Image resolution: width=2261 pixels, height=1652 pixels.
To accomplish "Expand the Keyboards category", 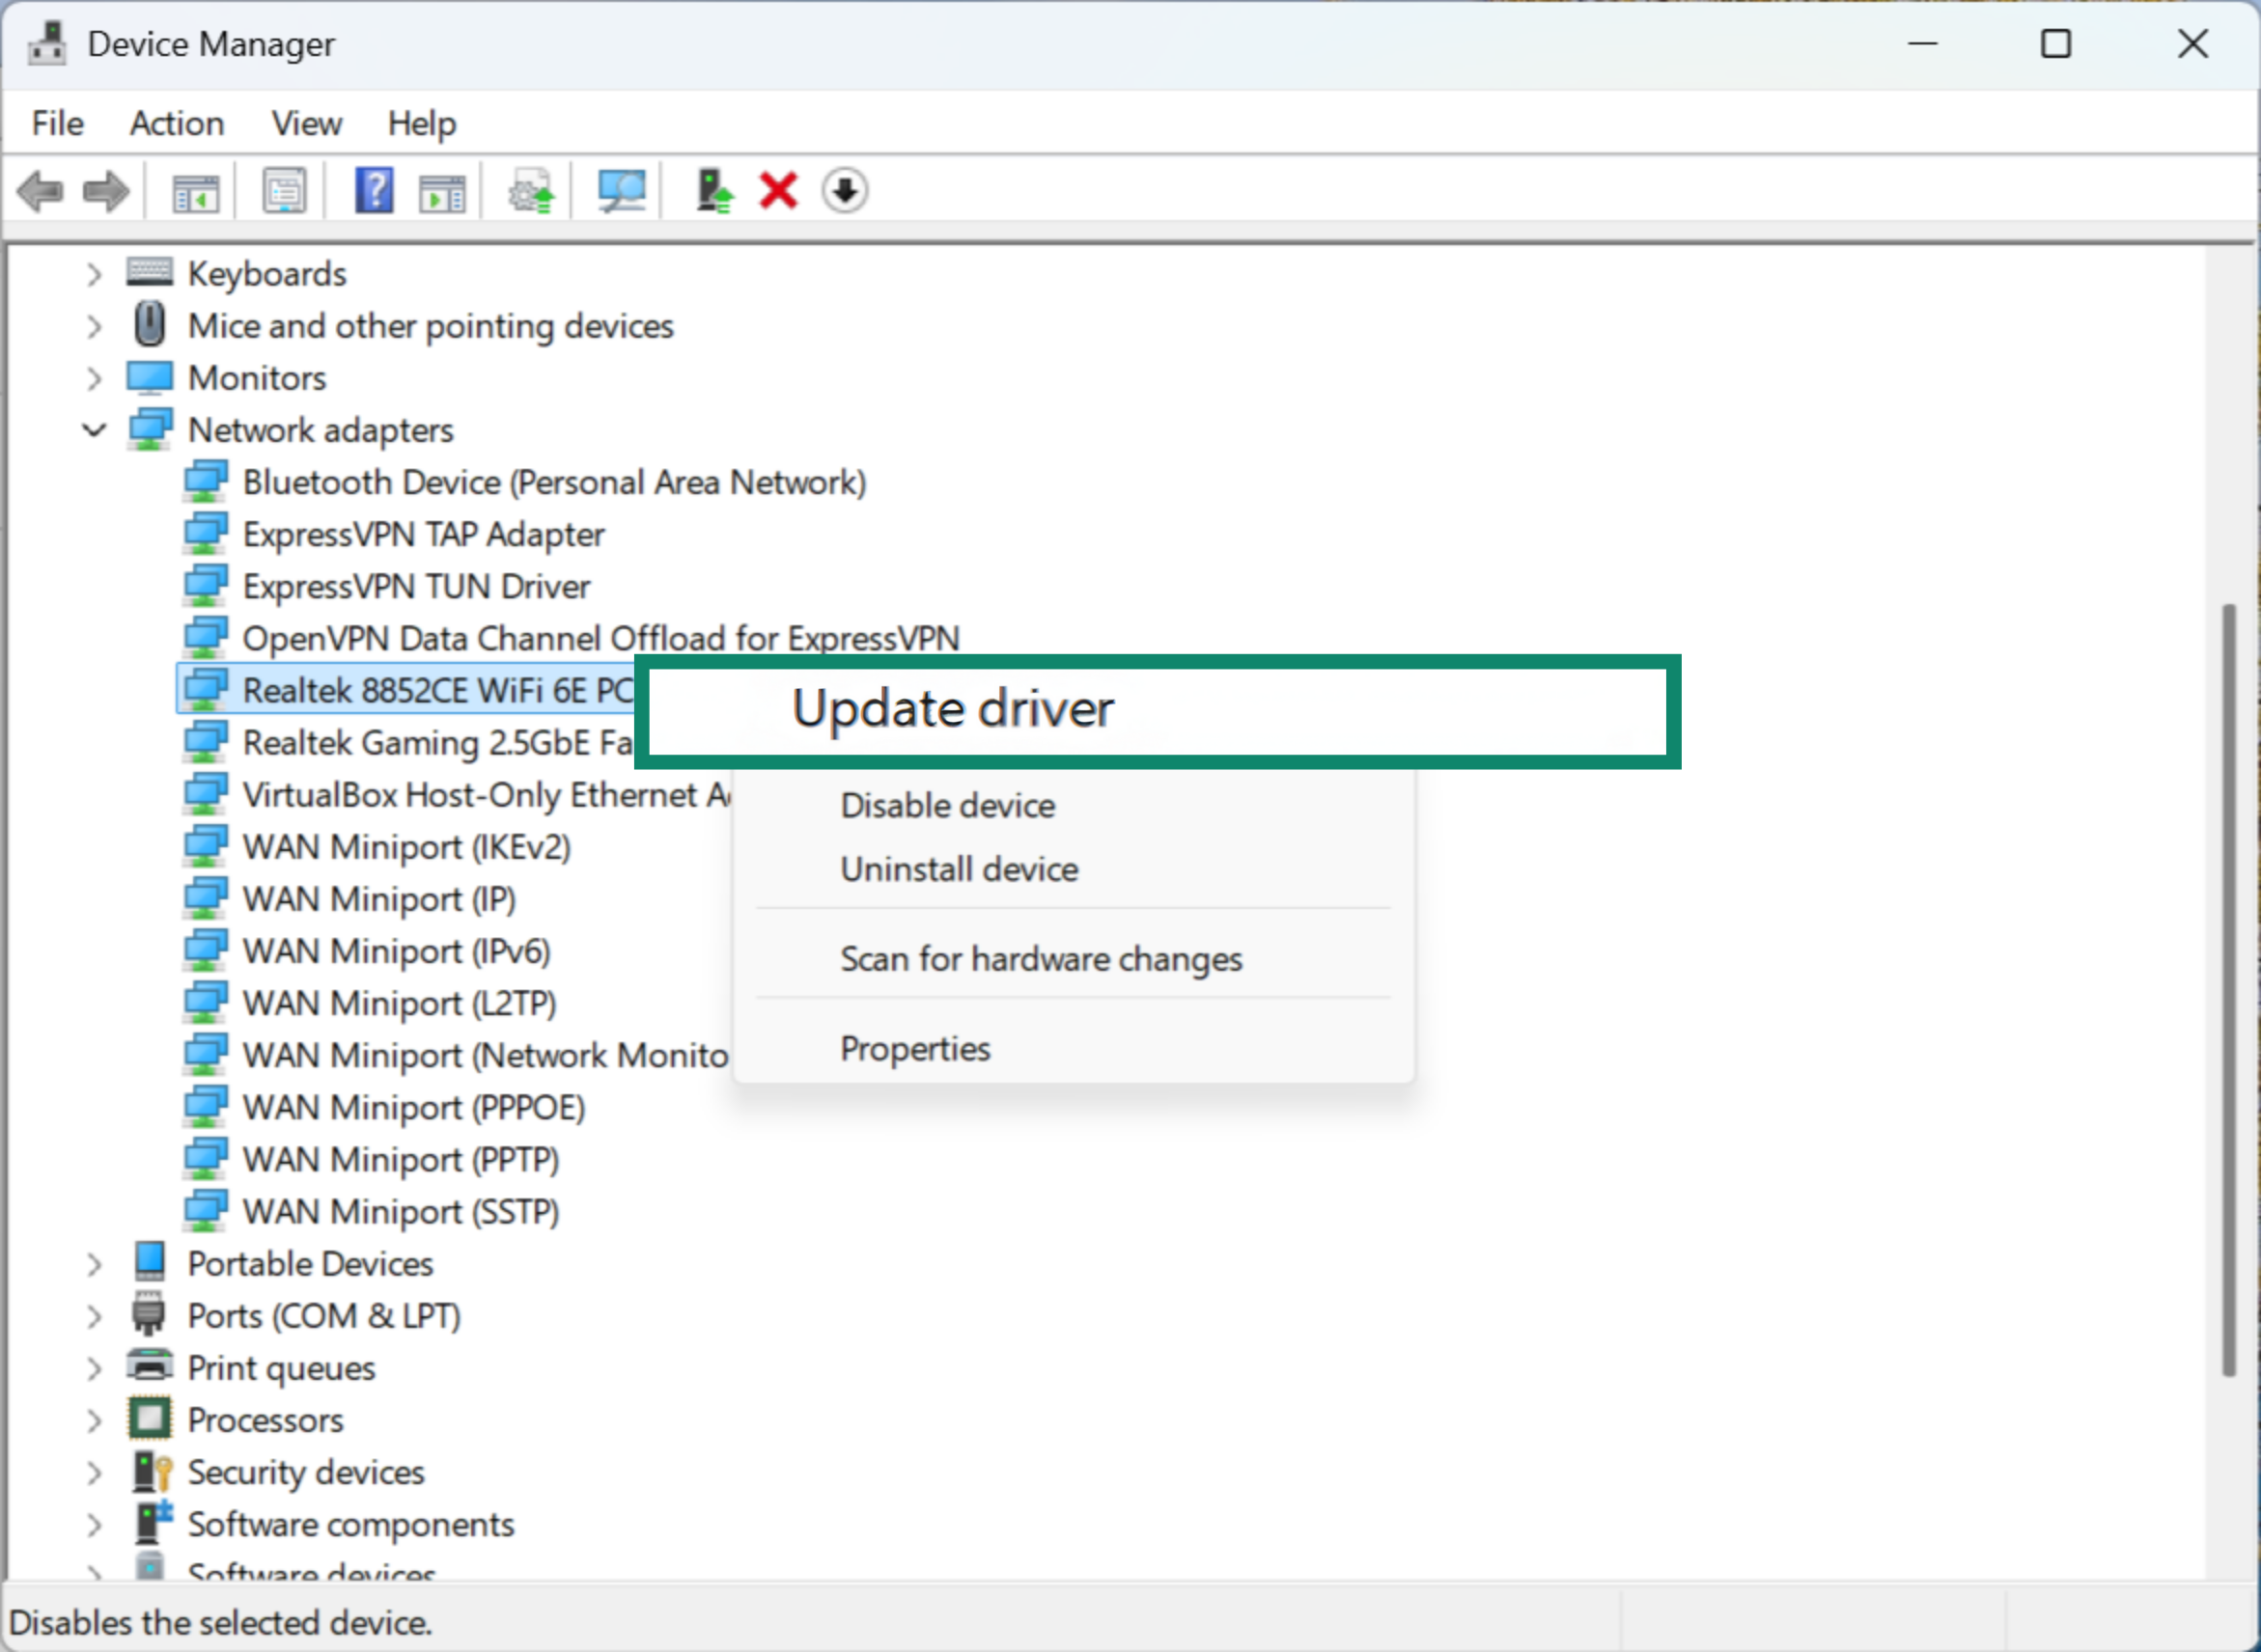I will click(94, 273).
